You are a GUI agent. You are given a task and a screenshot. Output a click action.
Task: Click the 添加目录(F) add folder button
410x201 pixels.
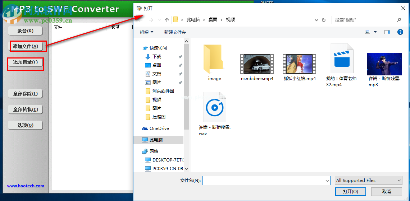(x=26, y=62)
